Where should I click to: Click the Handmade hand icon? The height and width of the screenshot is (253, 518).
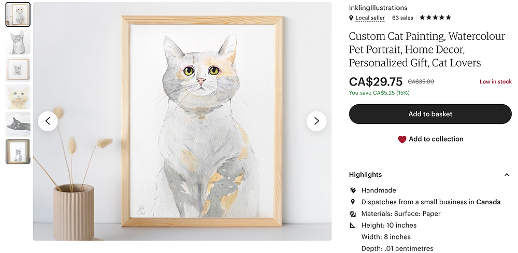[x=352, y=190]
